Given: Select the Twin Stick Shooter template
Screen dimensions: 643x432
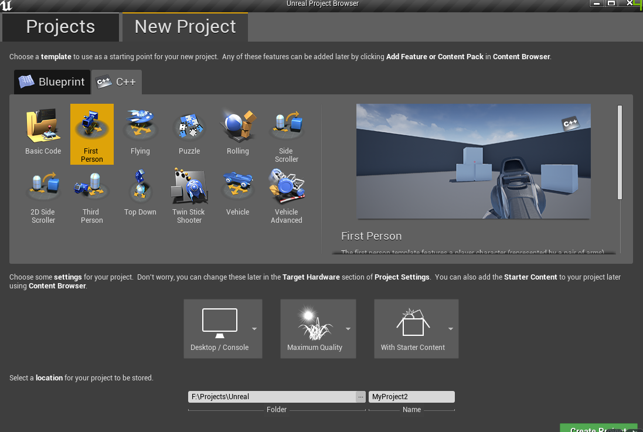Looking at the screenshot, I should tap(189, 195).
